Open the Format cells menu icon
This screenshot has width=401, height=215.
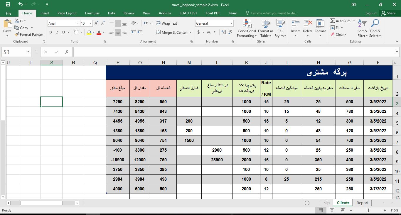[320, 24]
